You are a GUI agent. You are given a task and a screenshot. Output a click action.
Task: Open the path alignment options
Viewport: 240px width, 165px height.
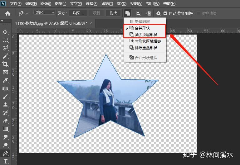138,13
